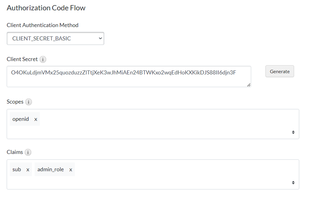Remove the admin_role claim with its x
319x201 pixels.
71,170
